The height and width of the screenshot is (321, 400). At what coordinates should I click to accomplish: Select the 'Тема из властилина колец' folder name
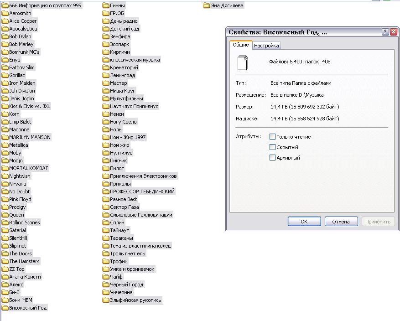(x=140, y=246)
